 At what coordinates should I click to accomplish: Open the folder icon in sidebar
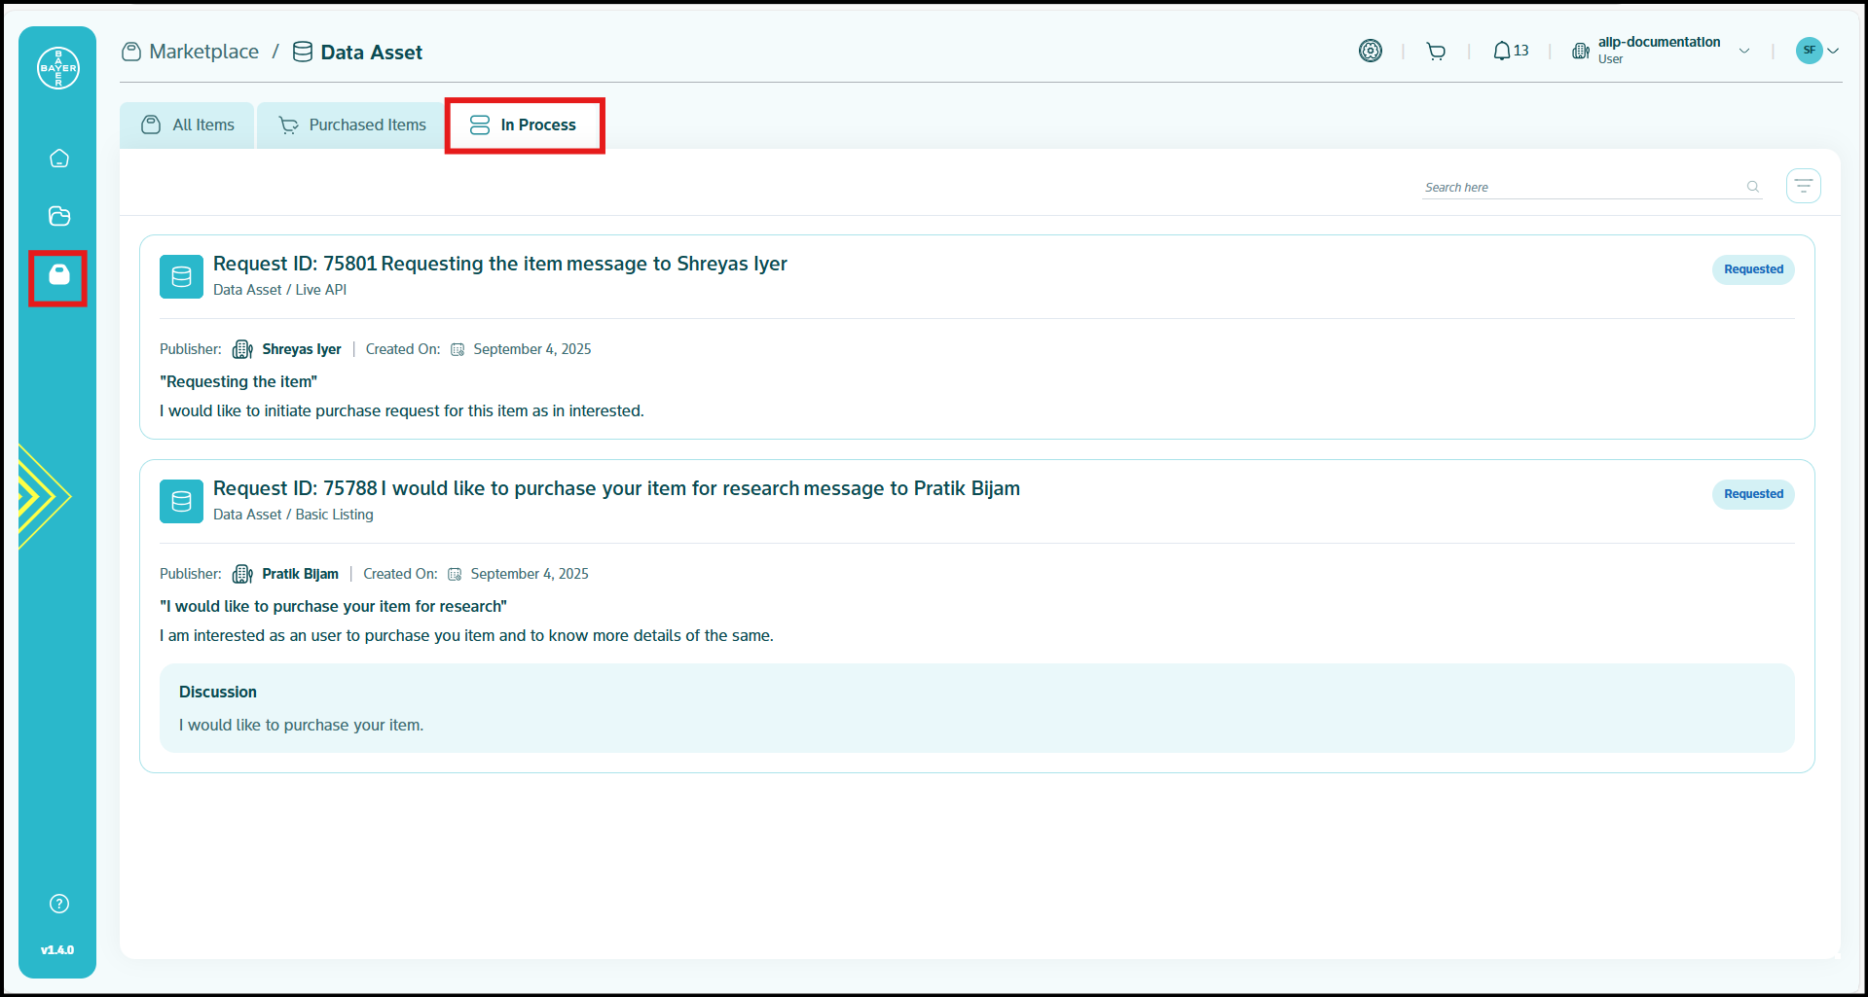59,216
